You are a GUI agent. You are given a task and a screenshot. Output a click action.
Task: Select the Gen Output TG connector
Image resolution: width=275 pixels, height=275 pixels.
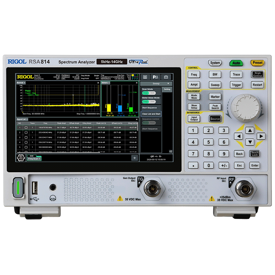[x=152, y=188]
